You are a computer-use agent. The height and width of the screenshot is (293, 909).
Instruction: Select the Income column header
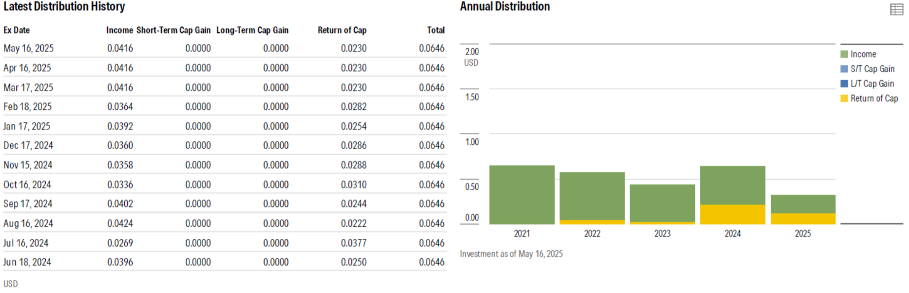pyautogui.click(x=119, y=30)
